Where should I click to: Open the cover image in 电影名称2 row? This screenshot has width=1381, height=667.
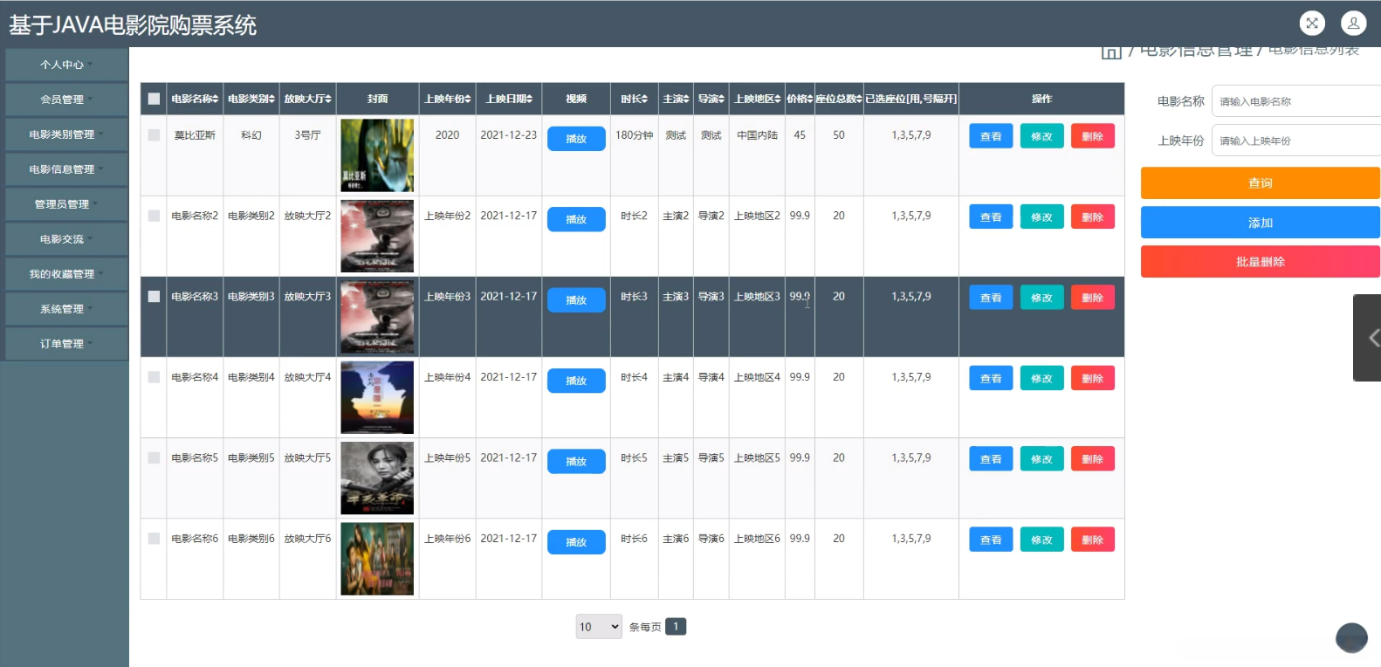(377, 236)
